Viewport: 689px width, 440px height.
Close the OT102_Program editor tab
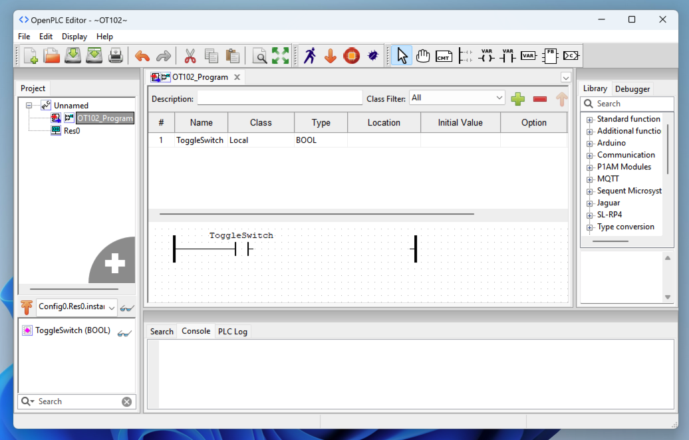tap(237, 77)
